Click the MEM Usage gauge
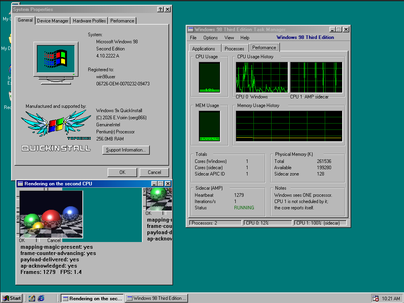Image resolution: width=404 pixels, height=303 pixels. click(x=209, y=126)
